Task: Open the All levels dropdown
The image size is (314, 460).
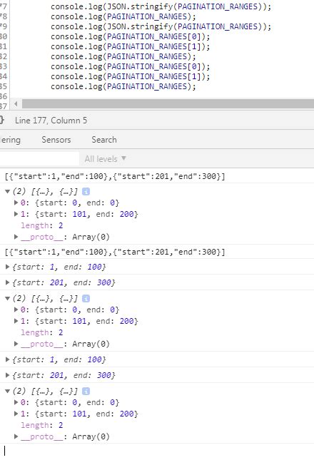Action: coord(105,159)
